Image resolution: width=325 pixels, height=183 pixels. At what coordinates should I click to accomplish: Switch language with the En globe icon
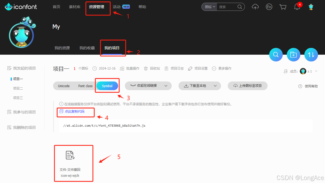tap(269, 6)
